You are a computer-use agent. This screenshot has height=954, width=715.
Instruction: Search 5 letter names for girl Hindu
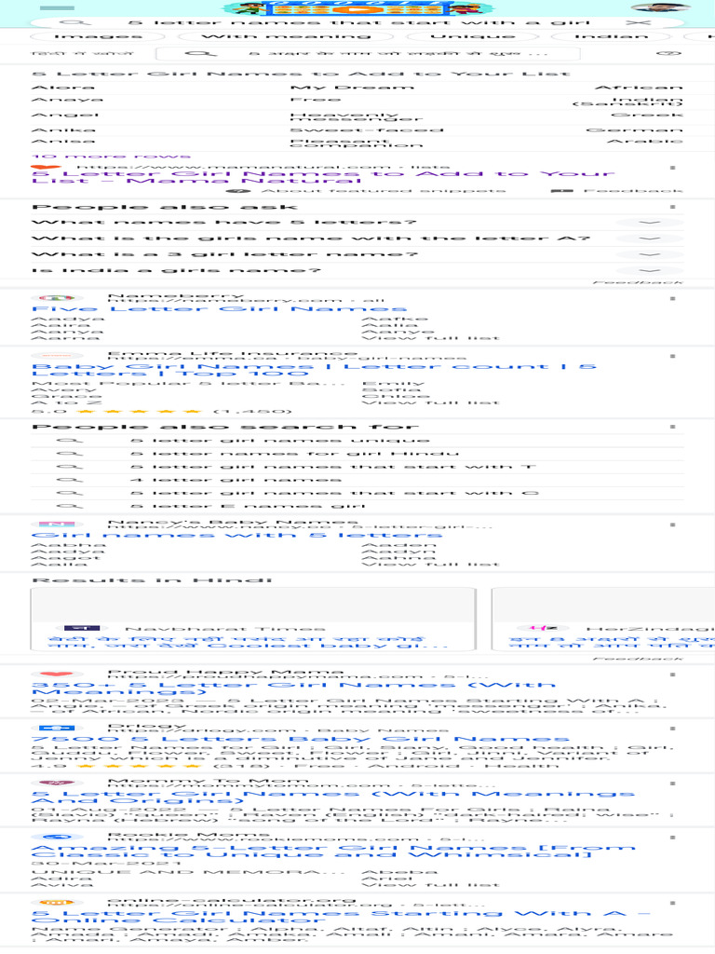[357, 454]
